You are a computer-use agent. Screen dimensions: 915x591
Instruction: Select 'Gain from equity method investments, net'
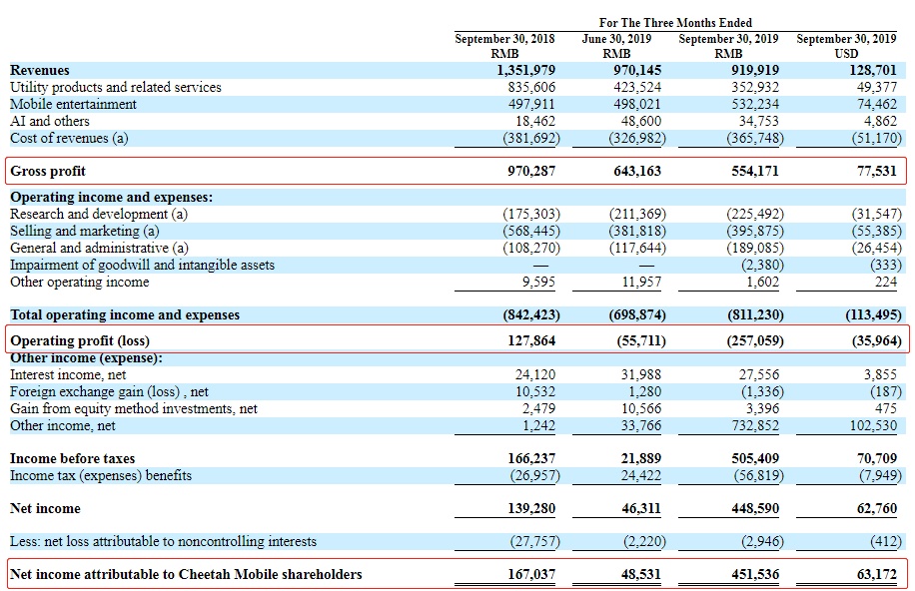[x=134, y=409]
